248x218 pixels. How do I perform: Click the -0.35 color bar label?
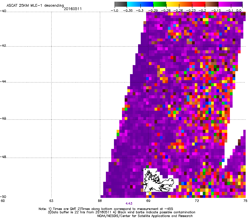pyautogui.click(x=128, y=11)
